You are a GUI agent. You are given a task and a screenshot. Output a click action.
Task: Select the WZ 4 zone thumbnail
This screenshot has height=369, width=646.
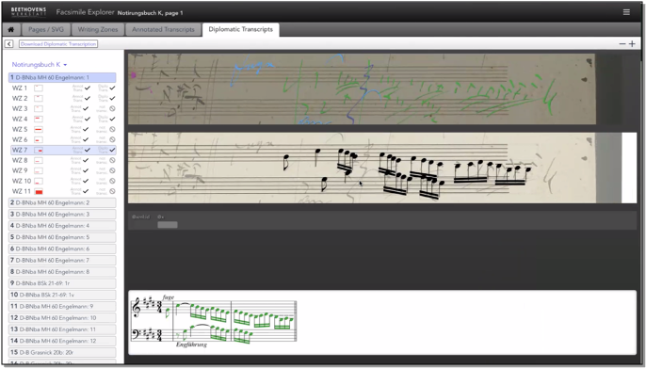(x=39, y=119)
